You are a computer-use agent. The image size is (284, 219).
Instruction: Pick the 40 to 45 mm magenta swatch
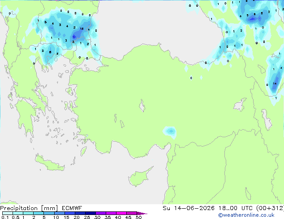[121, 213]
